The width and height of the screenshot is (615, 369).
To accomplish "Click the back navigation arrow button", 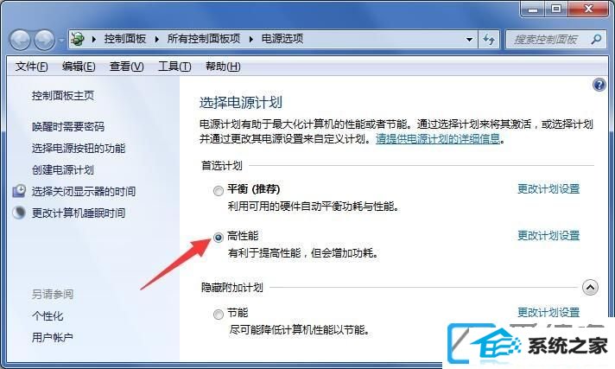I will (20, 40).
